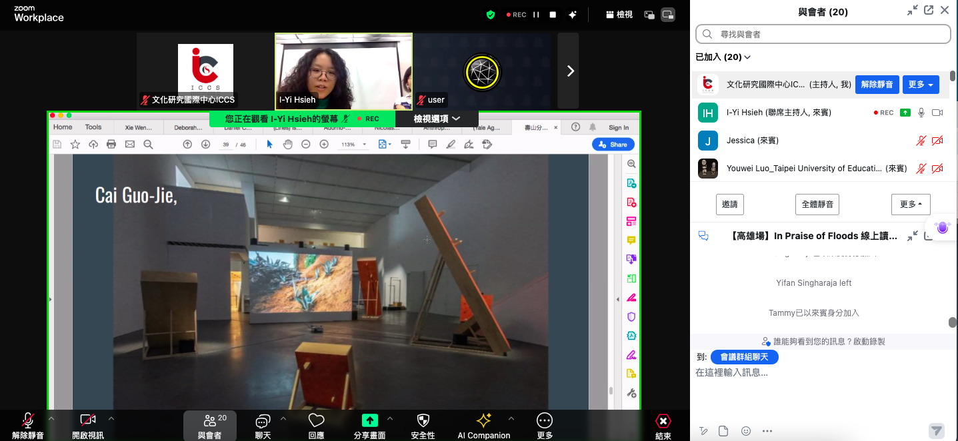Click the AI Companion sparkle icon

[483, 420]
